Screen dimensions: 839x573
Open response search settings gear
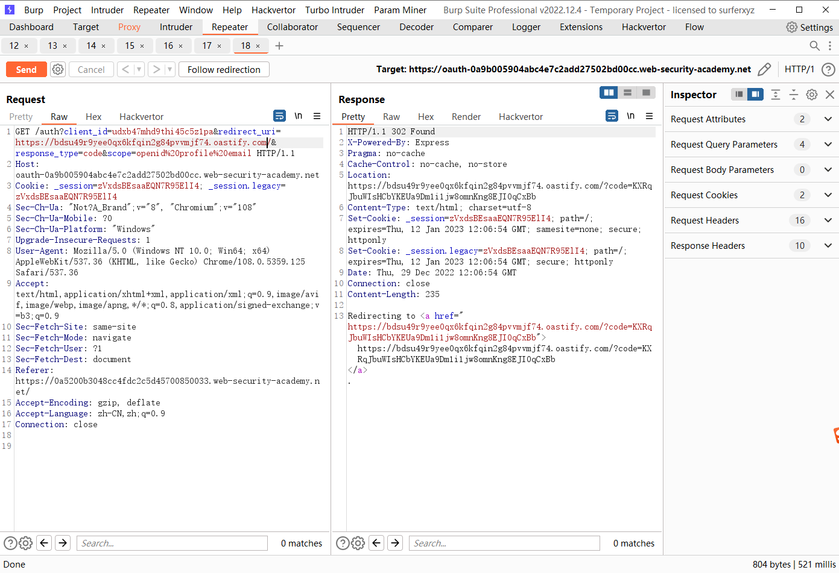[x=358, y=543]
